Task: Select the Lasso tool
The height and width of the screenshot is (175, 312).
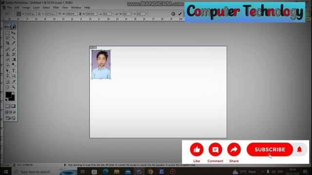Action: [x=8, y=38]
